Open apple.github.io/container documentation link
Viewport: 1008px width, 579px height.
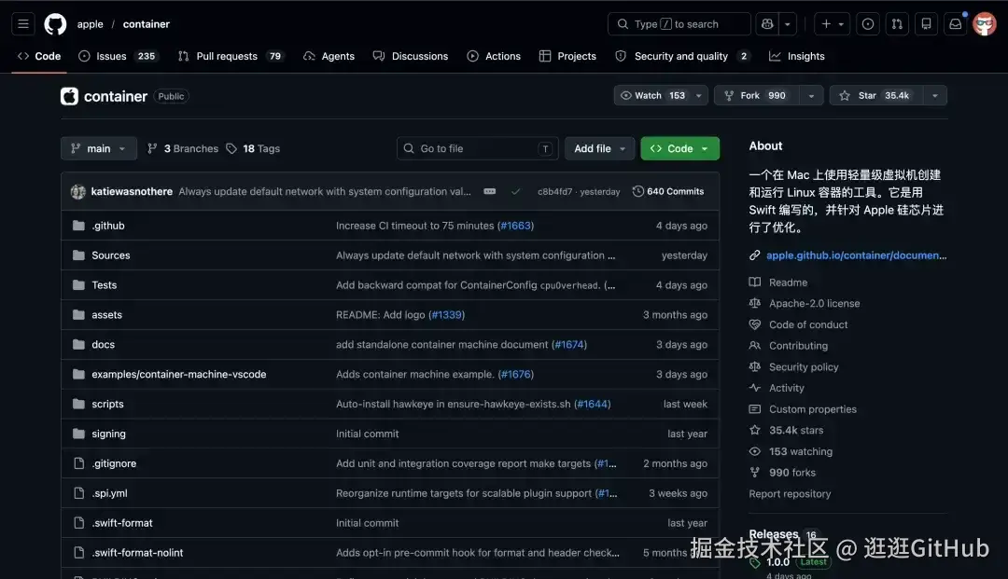(x=856, y=255)
